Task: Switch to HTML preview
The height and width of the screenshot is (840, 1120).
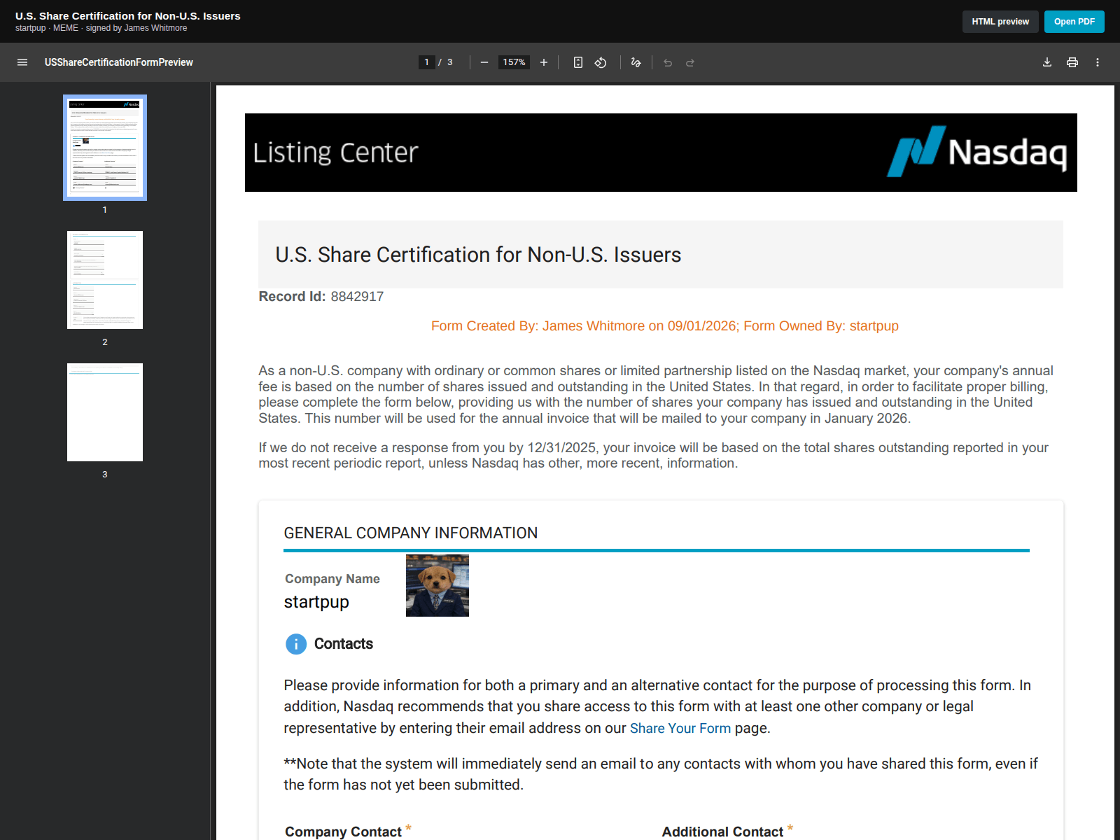Action: 1000,22
